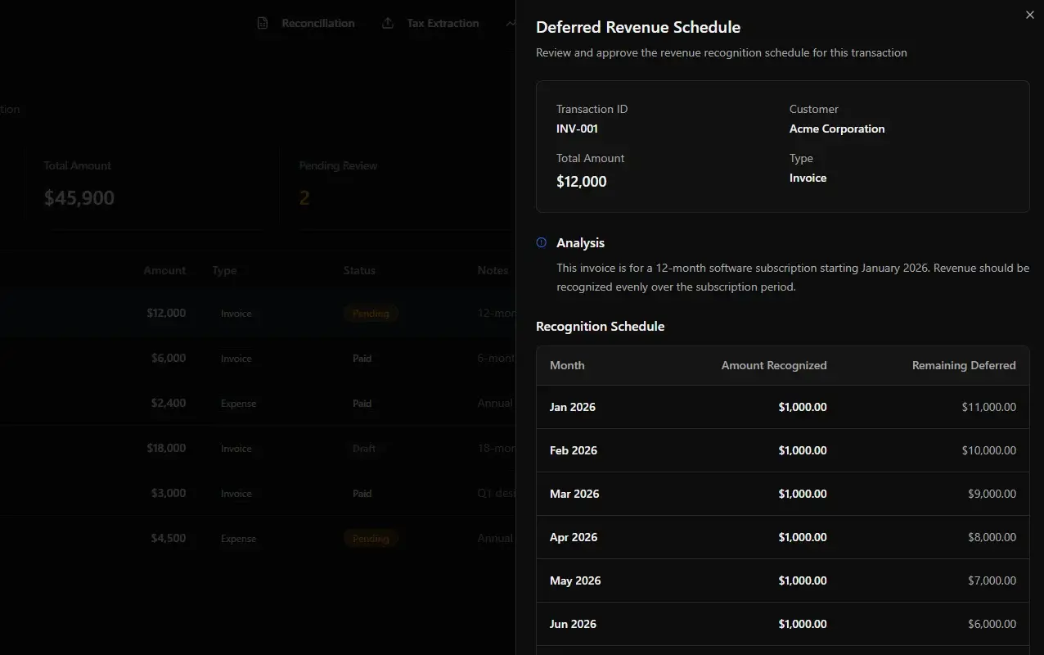Viewport: 1044px width, 655px height.
Task: Select the Jan 2026 schedule row
Action: pos(782,407)
